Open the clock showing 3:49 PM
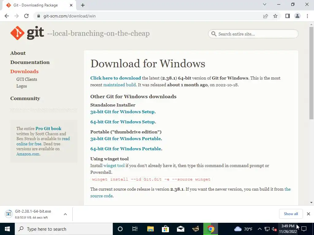Screen dimensions: 314x235 [x=288, y=229]
